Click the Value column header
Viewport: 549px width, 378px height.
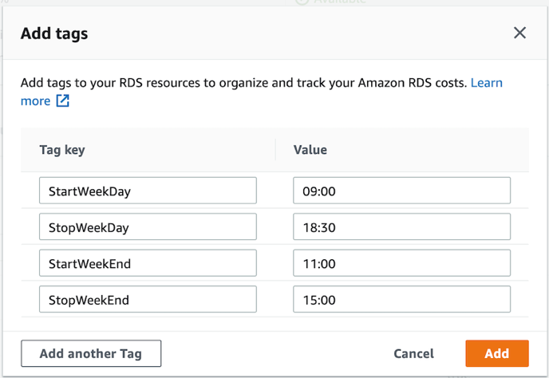[x=310, y=150]
